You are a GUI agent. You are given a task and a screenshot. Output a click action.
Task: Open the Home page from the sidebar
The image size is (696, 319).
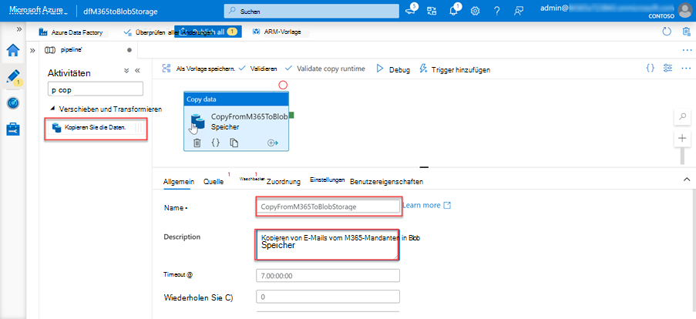(13, 52)
